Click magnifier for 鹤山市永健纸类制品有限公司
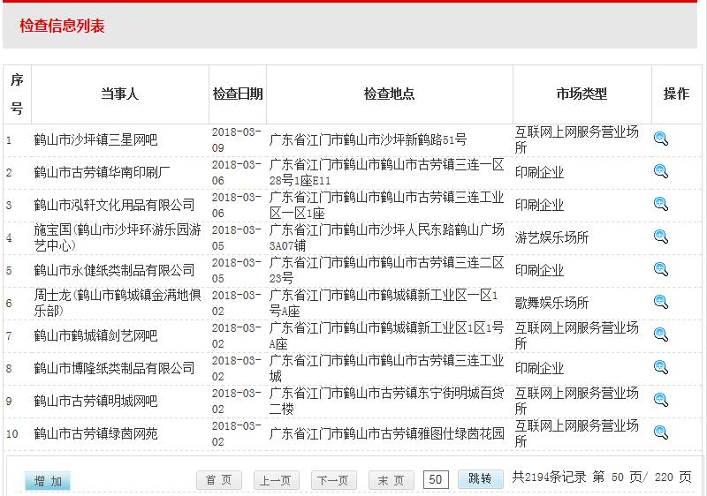Viewport: 707px width, 496px height. click(x=661, y=269)
